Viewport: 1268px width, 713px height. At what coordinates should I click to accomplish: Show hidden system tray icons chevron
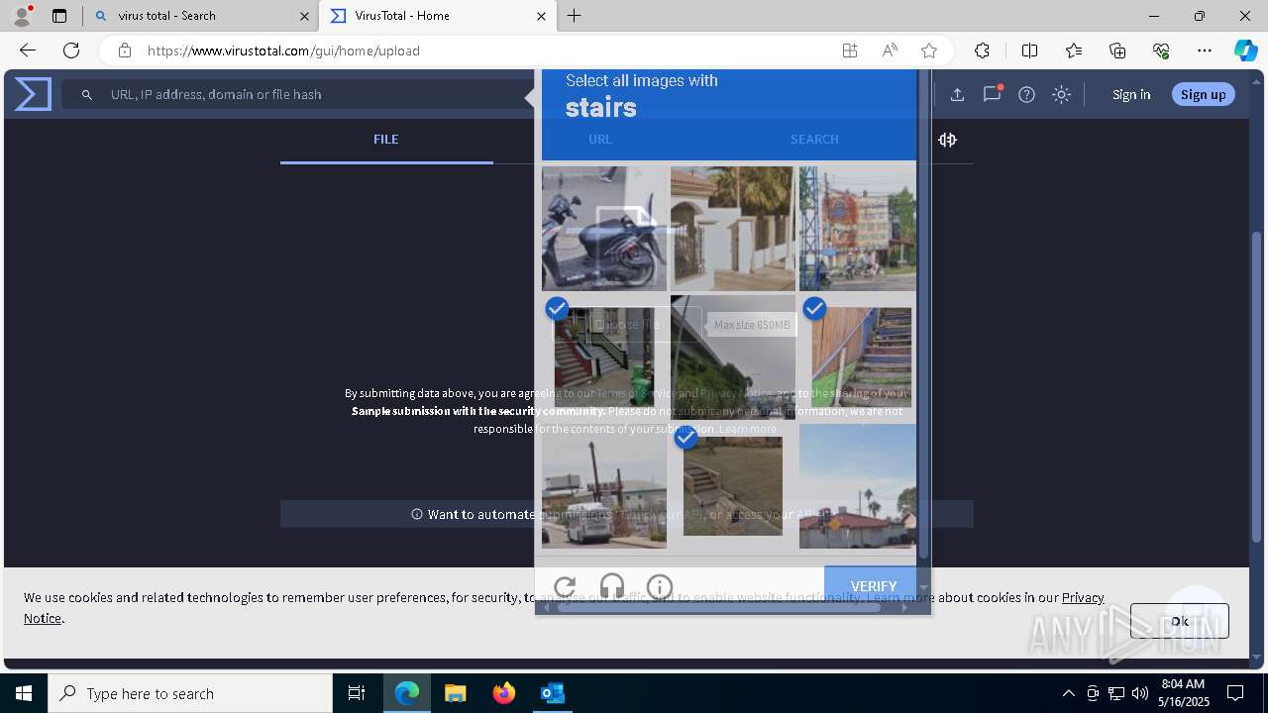pos(1068,693)
